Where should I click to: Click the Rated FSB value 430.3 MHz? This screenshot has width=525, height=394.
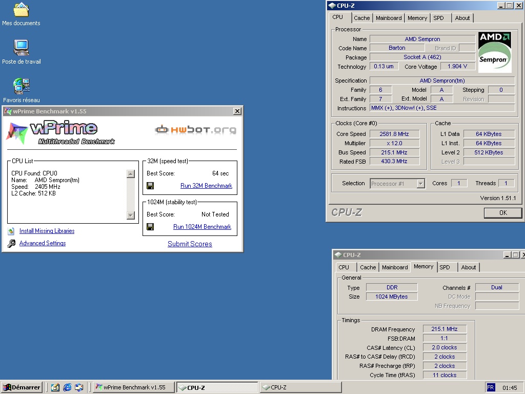pyautogui.click(x=394, y=162)
